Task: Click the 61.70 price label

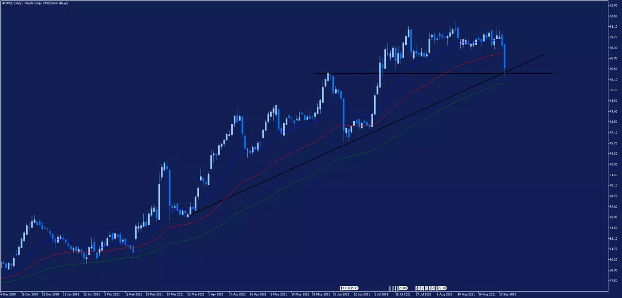Action: tap(614, 249)
